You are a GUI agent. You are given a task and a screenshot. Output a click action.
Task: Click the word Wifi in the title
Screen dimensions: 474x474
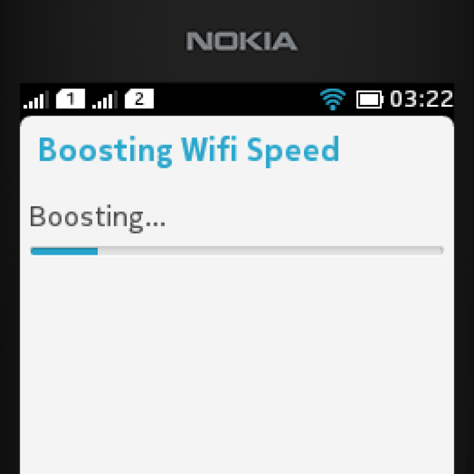pos(209,149)
